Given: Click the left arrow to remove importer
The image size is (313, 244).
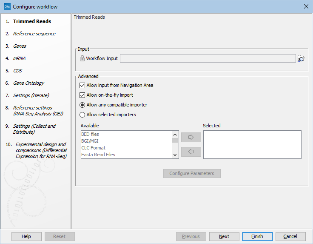Looking at the screenshot, I should 191,152.
